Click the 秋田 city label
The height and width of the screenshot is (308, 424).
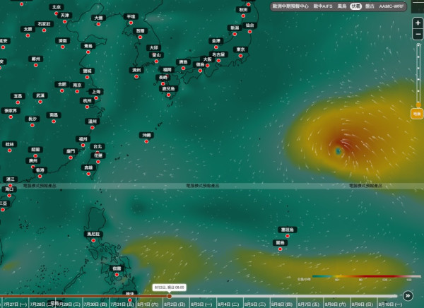coord(243,10)
